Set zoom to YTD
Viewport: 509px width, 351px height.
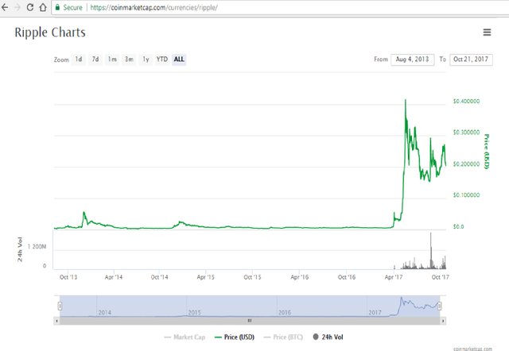(x=162, y=60)
